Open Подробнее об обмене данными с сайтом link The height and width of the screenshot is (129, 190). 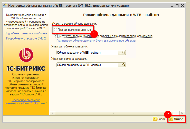(26, 102)
